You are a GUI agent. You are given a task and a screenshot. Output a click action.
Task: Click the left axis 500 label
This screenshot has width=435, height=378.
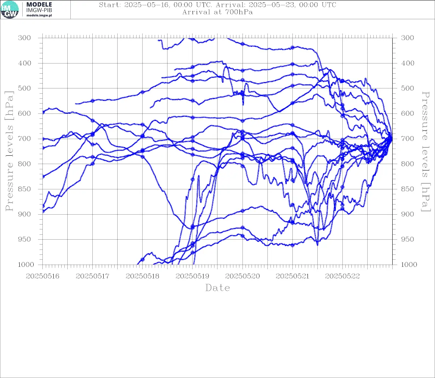25,88
